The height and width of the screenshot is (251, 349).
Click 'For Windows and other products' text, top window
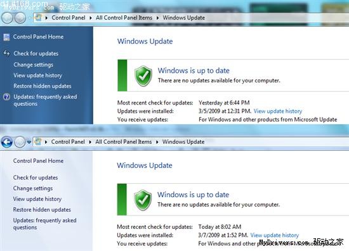coord(268,120)
